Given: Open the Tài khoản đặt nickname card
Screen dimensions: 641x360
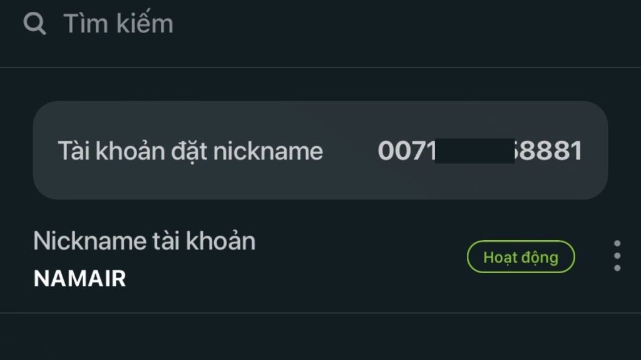Looking at the screenshot, I should [320, 149].
